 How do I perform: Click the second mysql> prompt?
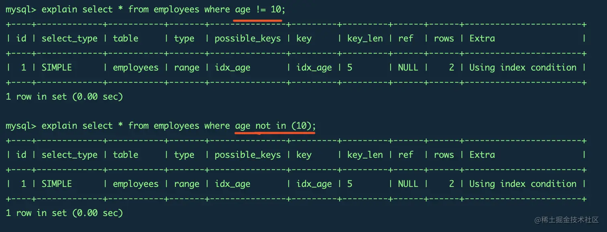21,126
